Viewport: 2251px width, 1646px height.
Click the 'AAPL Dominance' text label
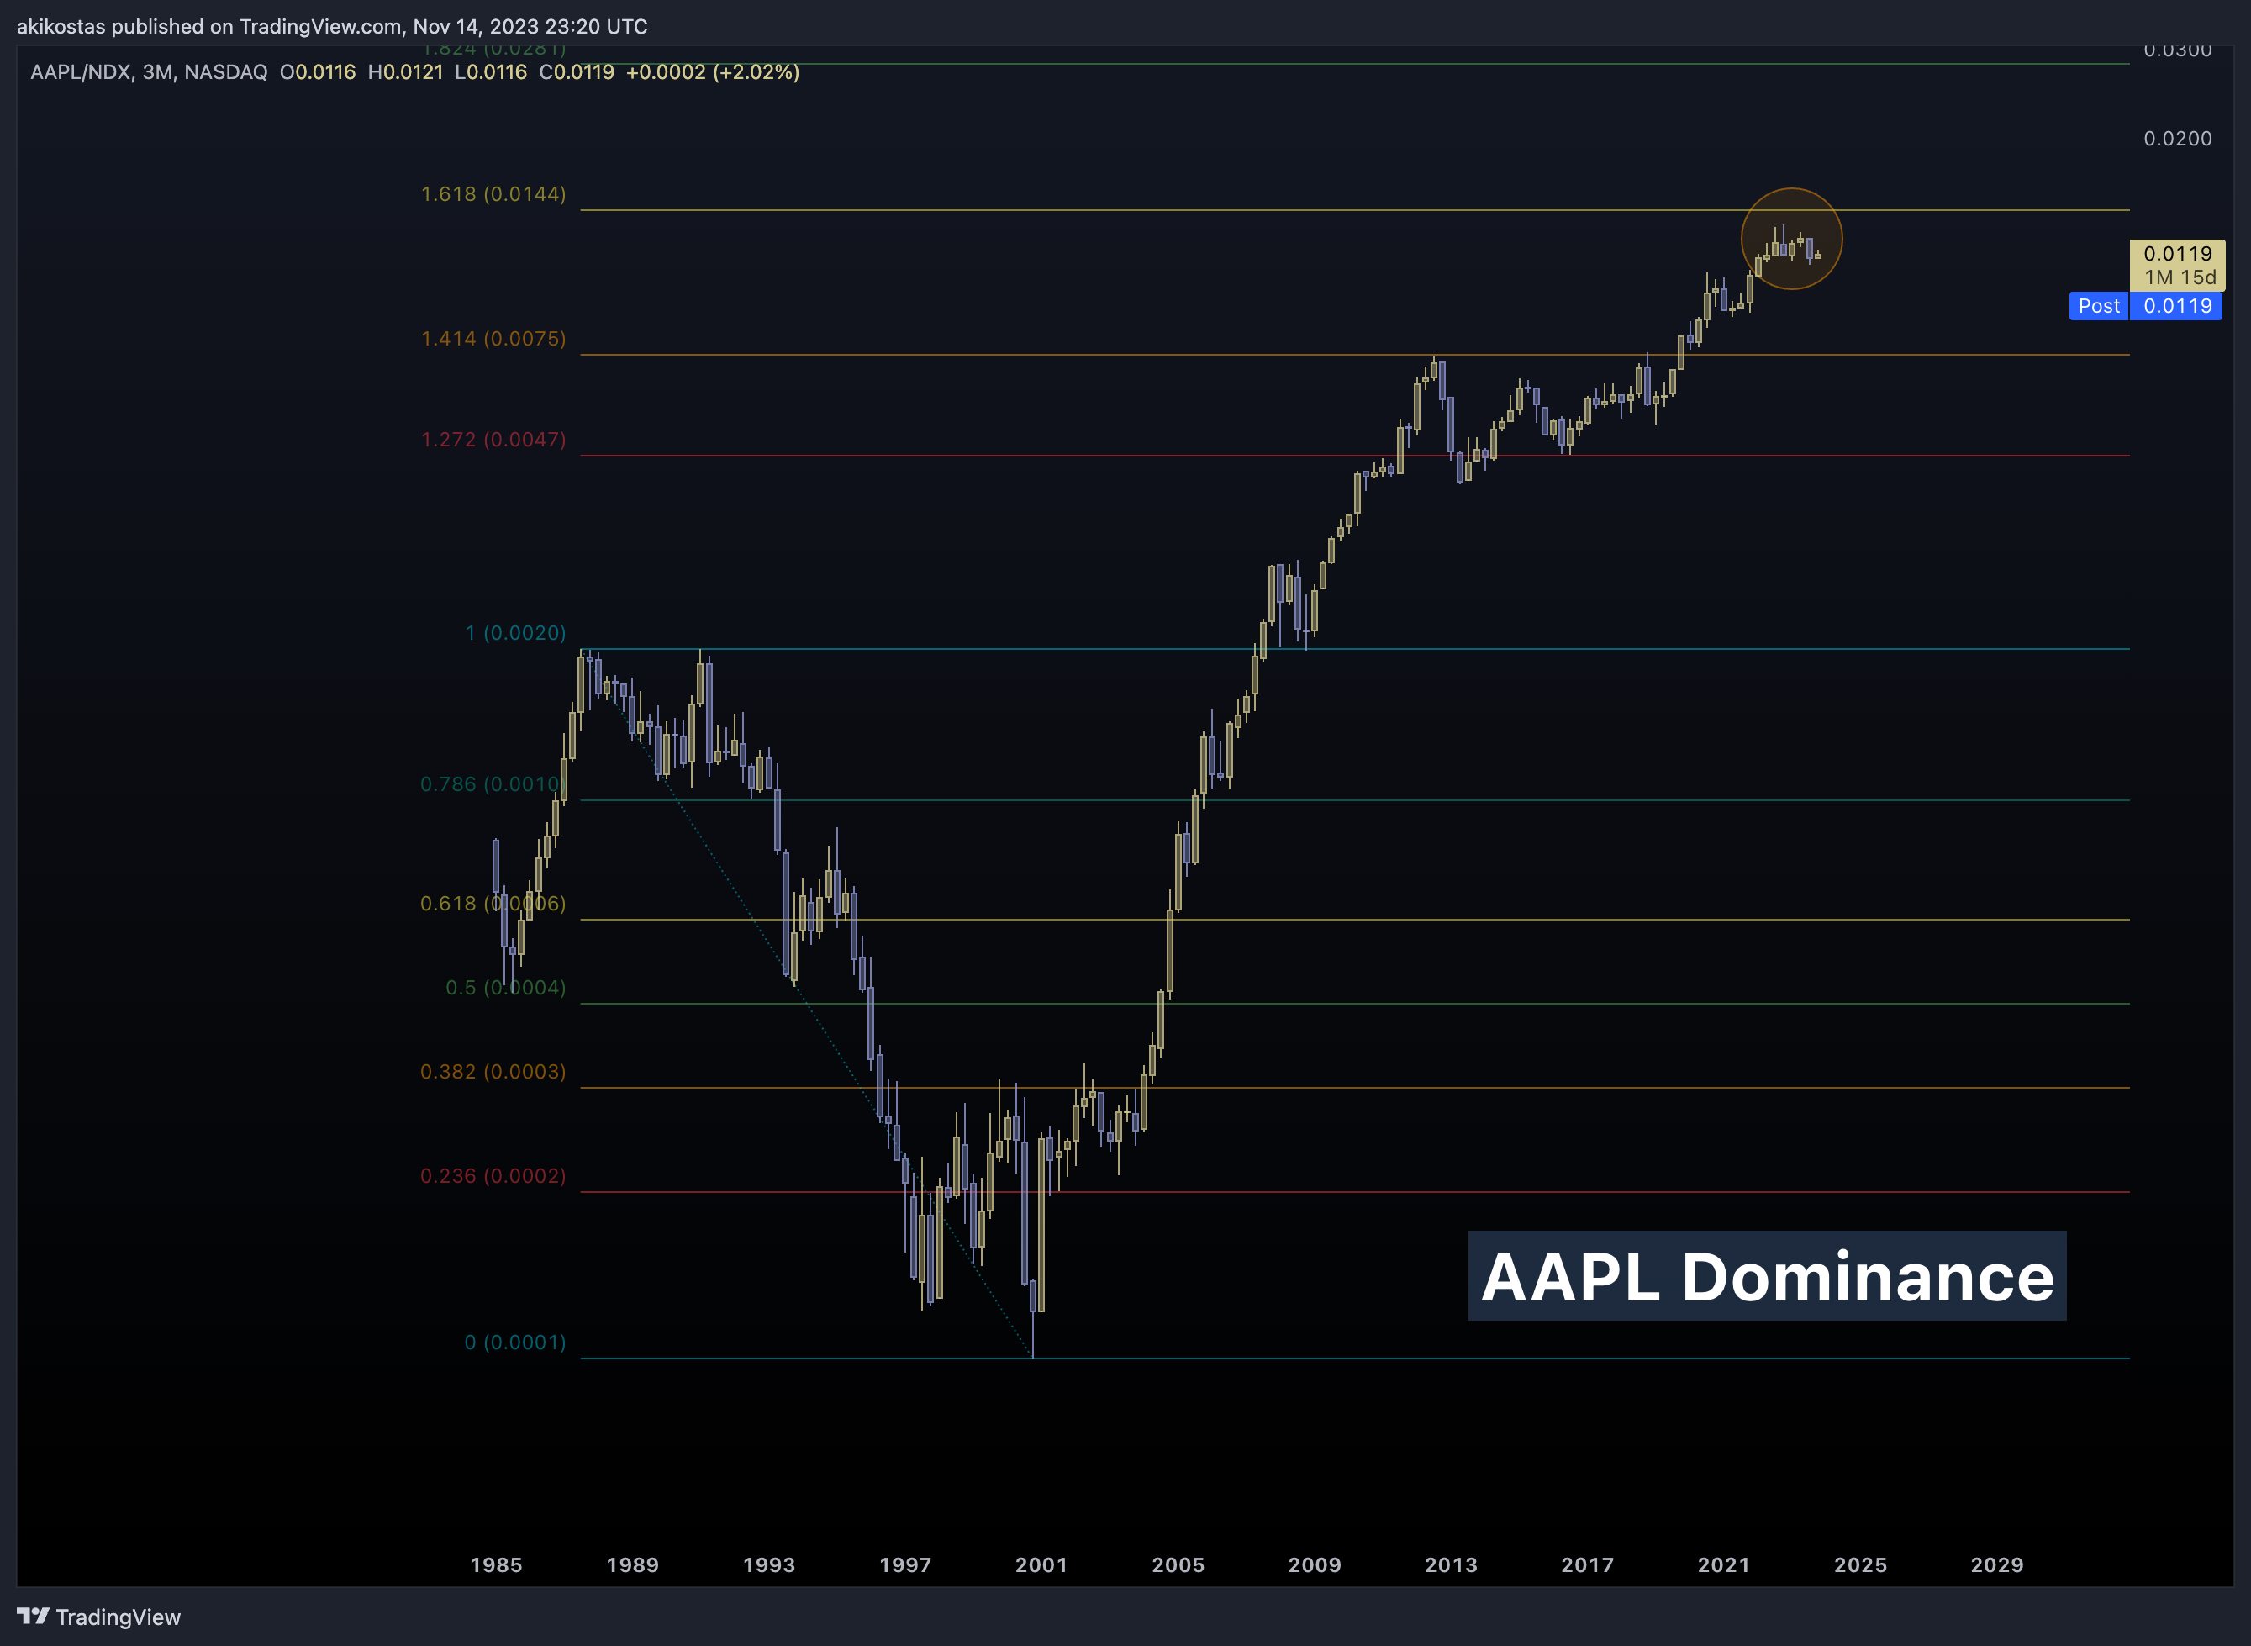[1767, 1276]
